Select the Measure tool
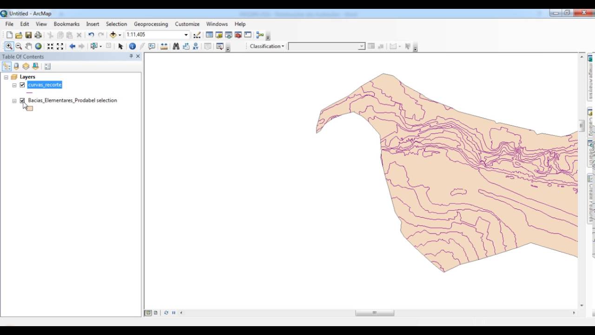Viewport: 595px width, 335px height. tap(164, 46)
